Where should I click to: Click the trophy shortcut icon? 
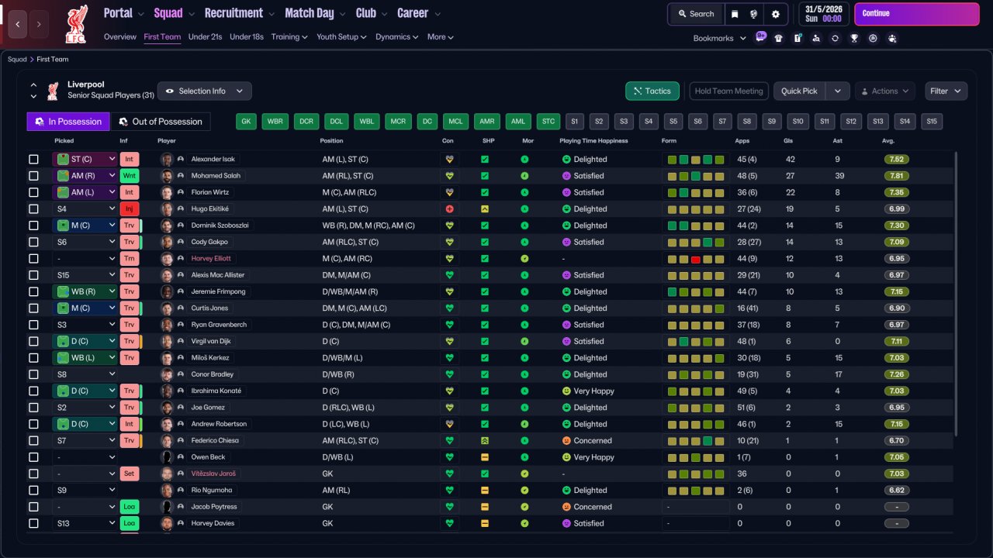point(854,38)
